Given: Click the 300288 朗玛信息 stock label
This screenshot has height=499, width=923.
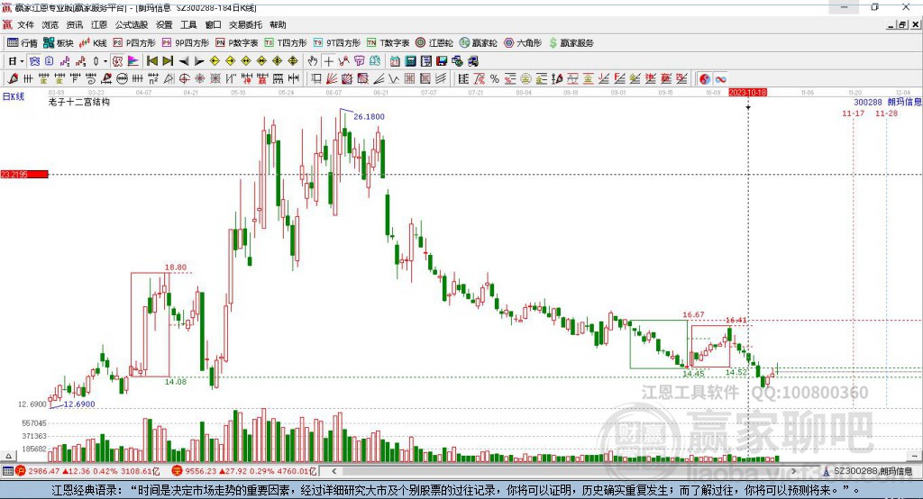Looking at the screenshot, I should coord(888,103).
